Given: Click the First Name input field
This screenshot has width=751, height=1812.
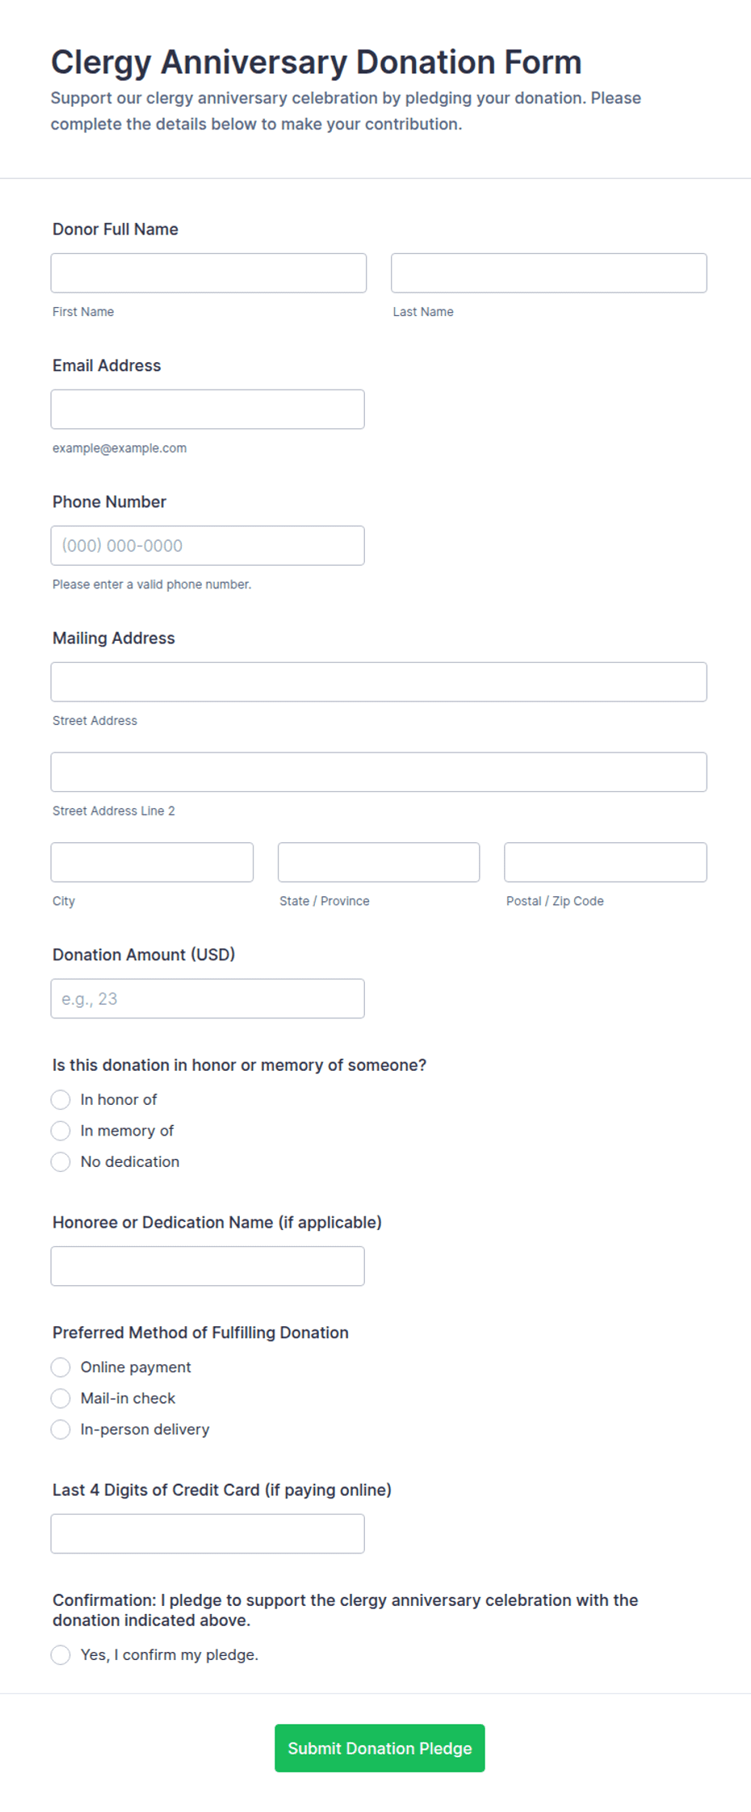Looking at the screenshot, I should (208, 272).
